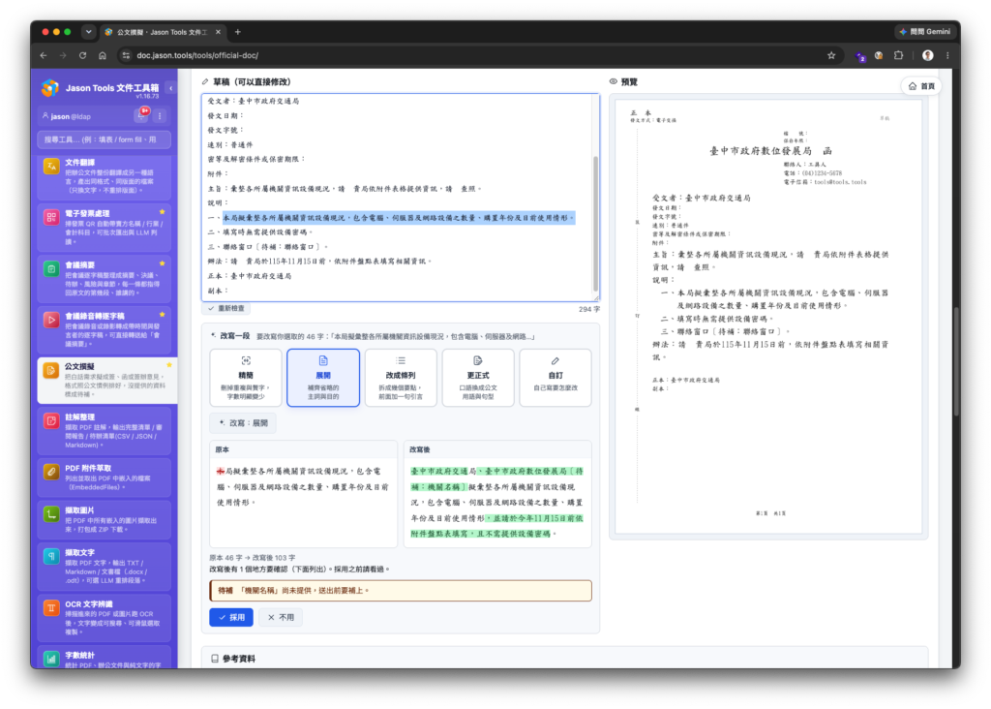Open the 註解整理 tool
991x709 pixels.
tap(105, 431)
